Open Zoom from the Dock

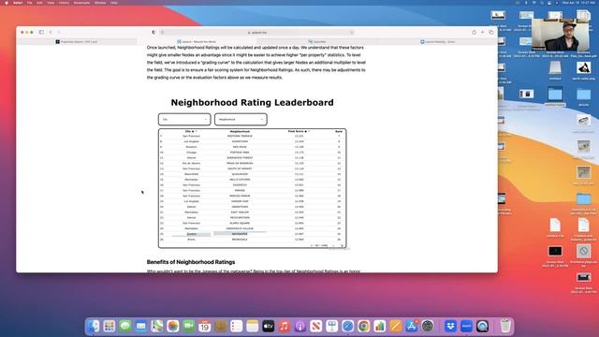(466, 326)
